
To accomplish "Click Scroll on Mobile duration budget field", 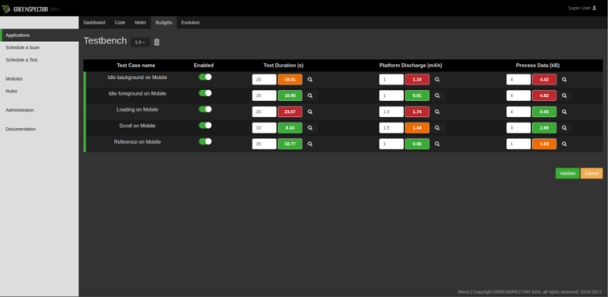I will [264, 128].
